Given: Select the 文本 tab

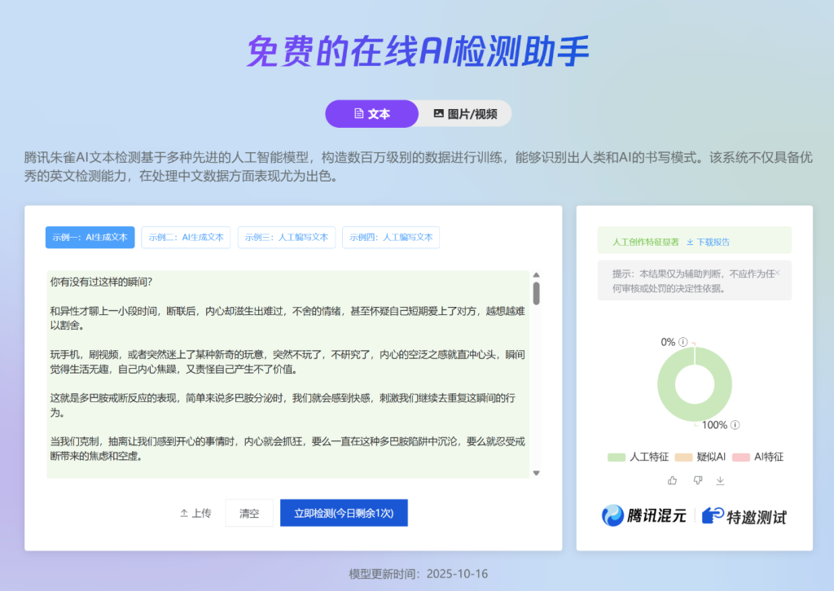Looking at the screenshot, I should (x=371, y=114).
